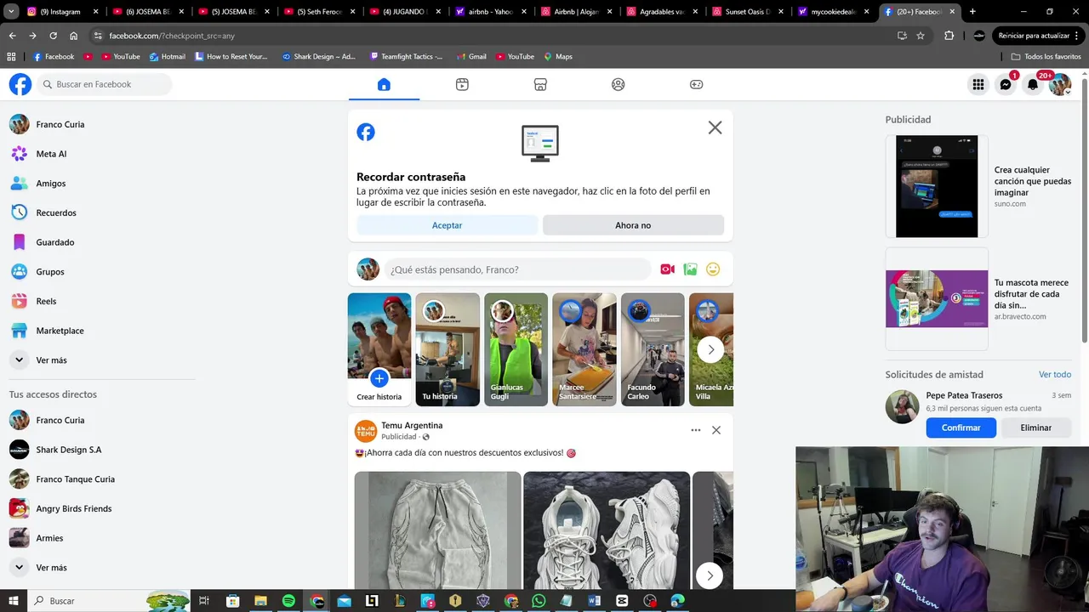Image resolution: width=1089 pixels, height=612 pixels.
Task: Open browser Extensions puzzle icon
Action: coord(949,36)
